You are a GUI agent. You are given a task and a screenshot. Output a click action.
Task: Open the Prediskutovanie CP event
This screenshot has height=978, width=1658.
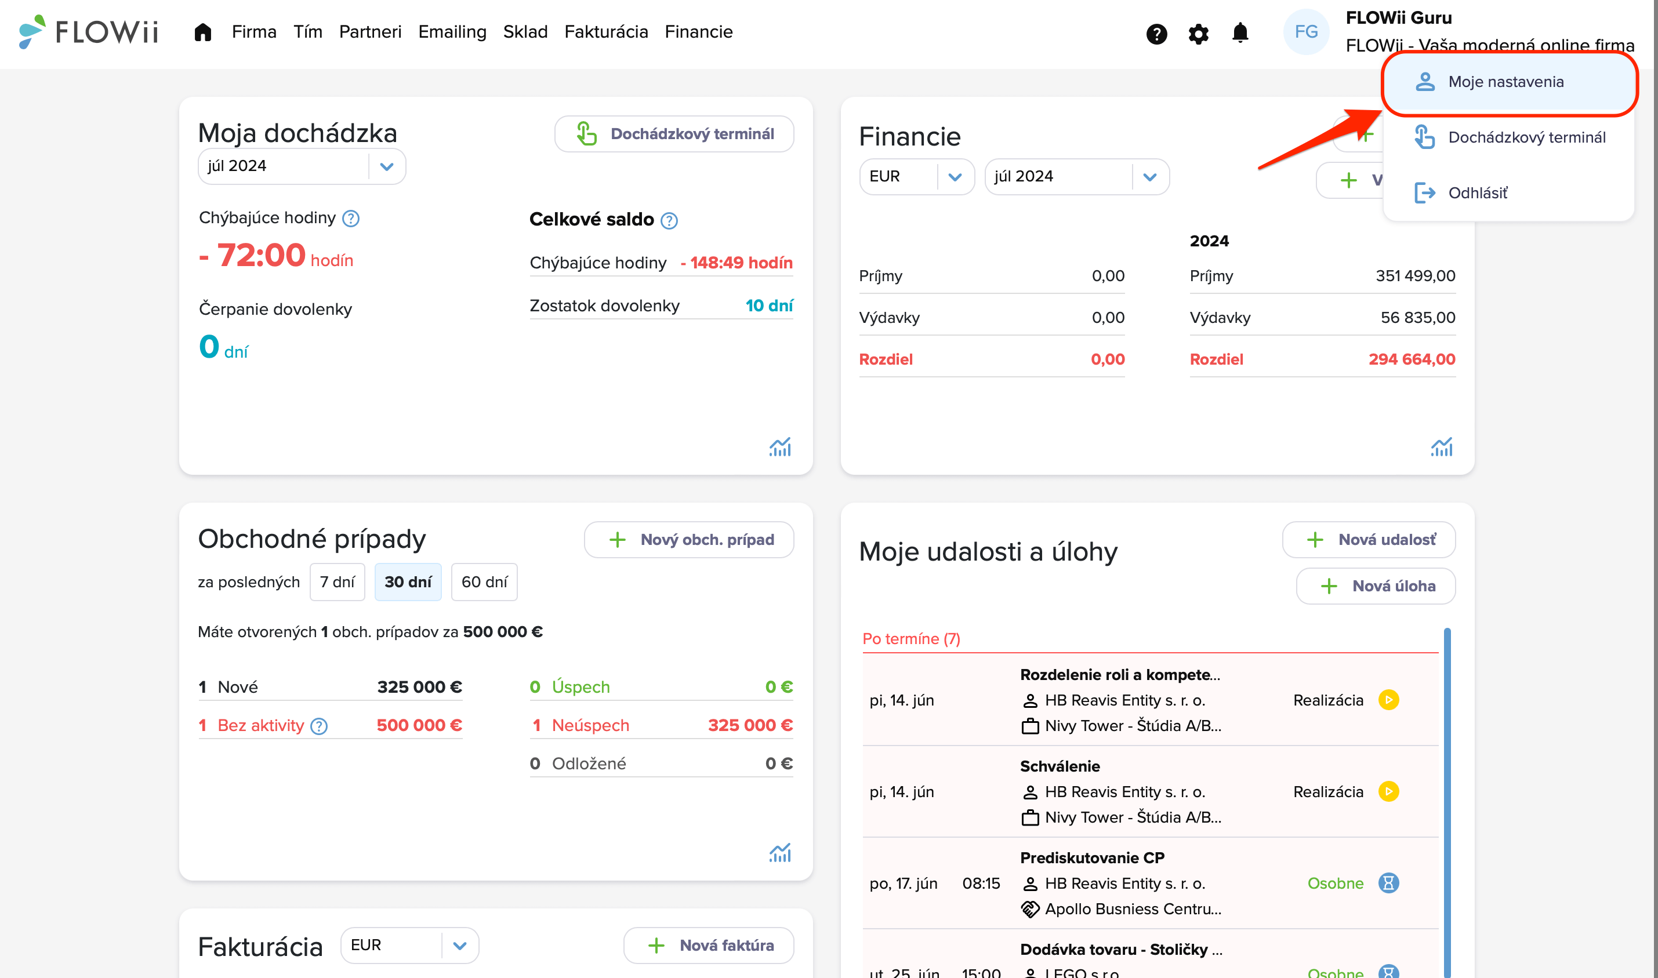coord(1093,857)
